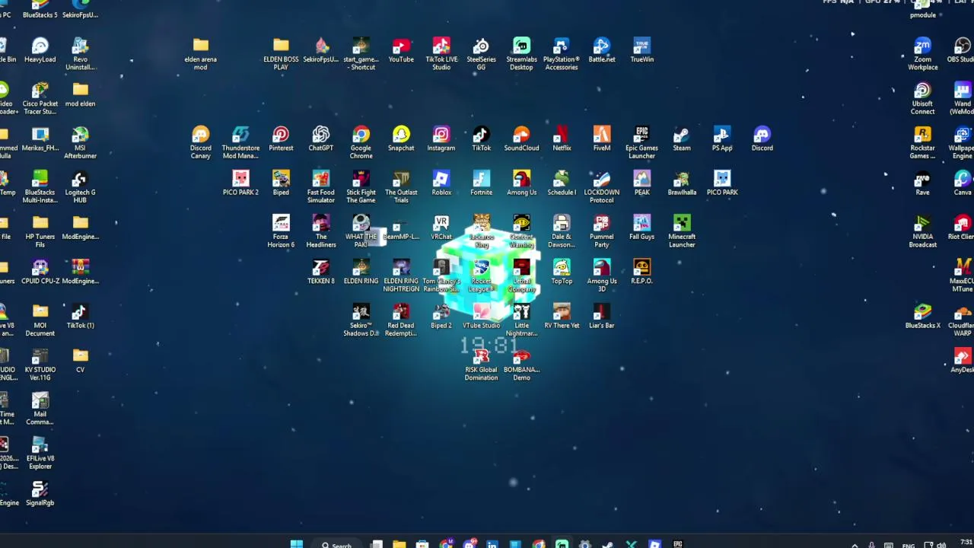Launch the Fortnite desktop icon
Screen dimensions: 974x548
pos(481,183)
